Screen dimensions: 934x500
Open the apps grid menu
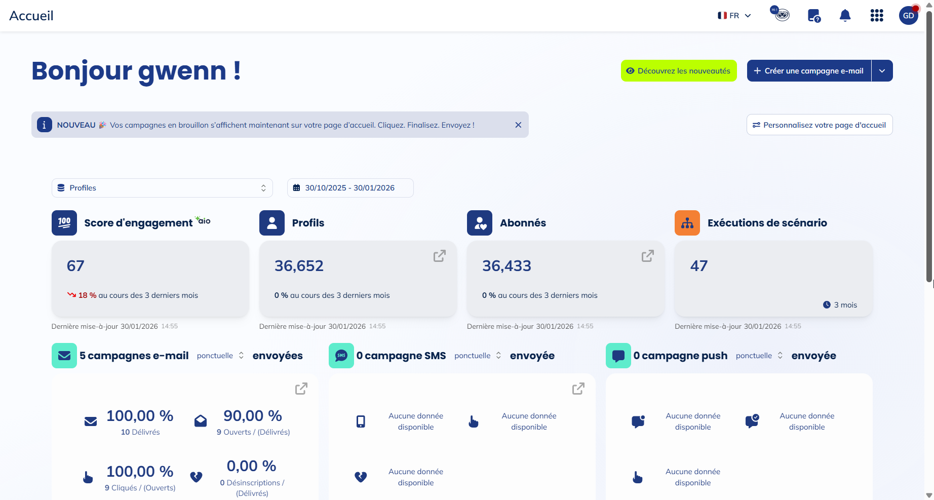[x=876, y=16]
